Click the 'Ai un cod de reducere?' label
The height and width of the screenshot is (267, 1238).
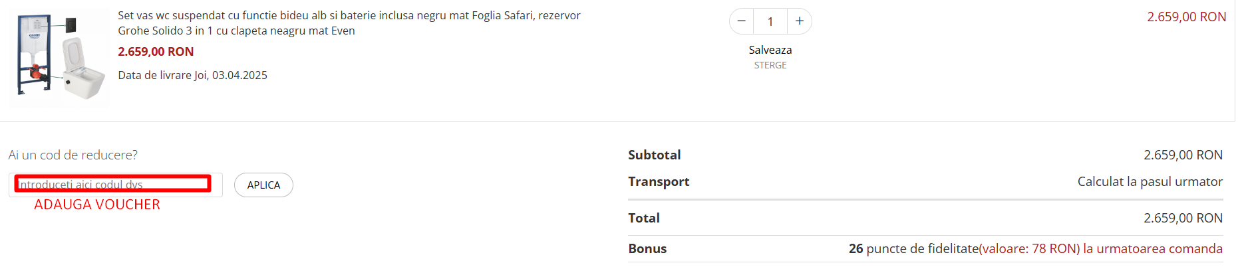[73, 155]
